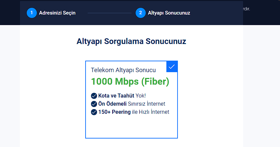The image size is (280, 147).
Task: Click the Telekom Altyapı Sonucu card title
Action: tap(123, 70)
